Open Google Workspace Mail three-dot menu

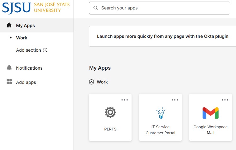(x=225, y=100)
